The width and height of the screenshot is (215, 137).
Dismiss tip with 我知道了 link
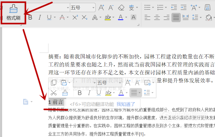[x=126, y=104]
